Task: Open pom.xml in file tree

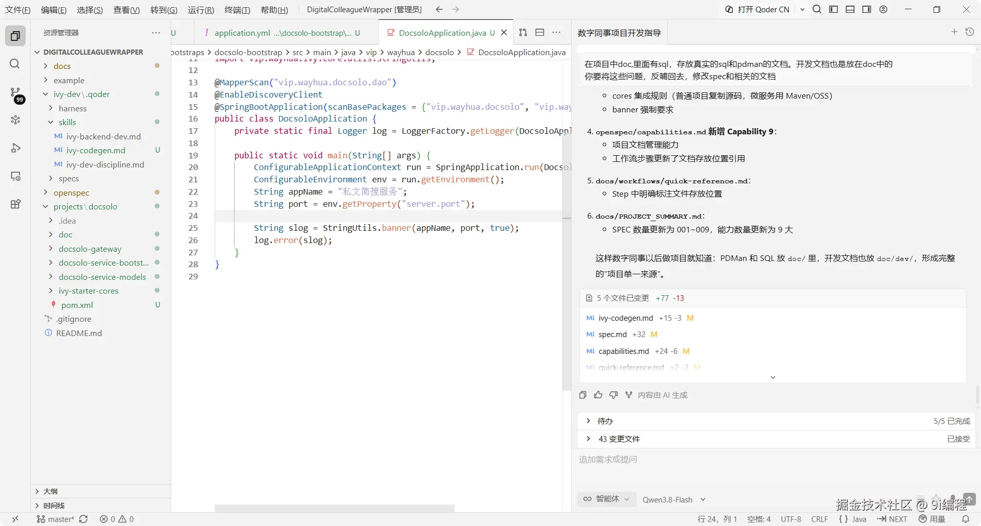Action: (x=77, y=305)
